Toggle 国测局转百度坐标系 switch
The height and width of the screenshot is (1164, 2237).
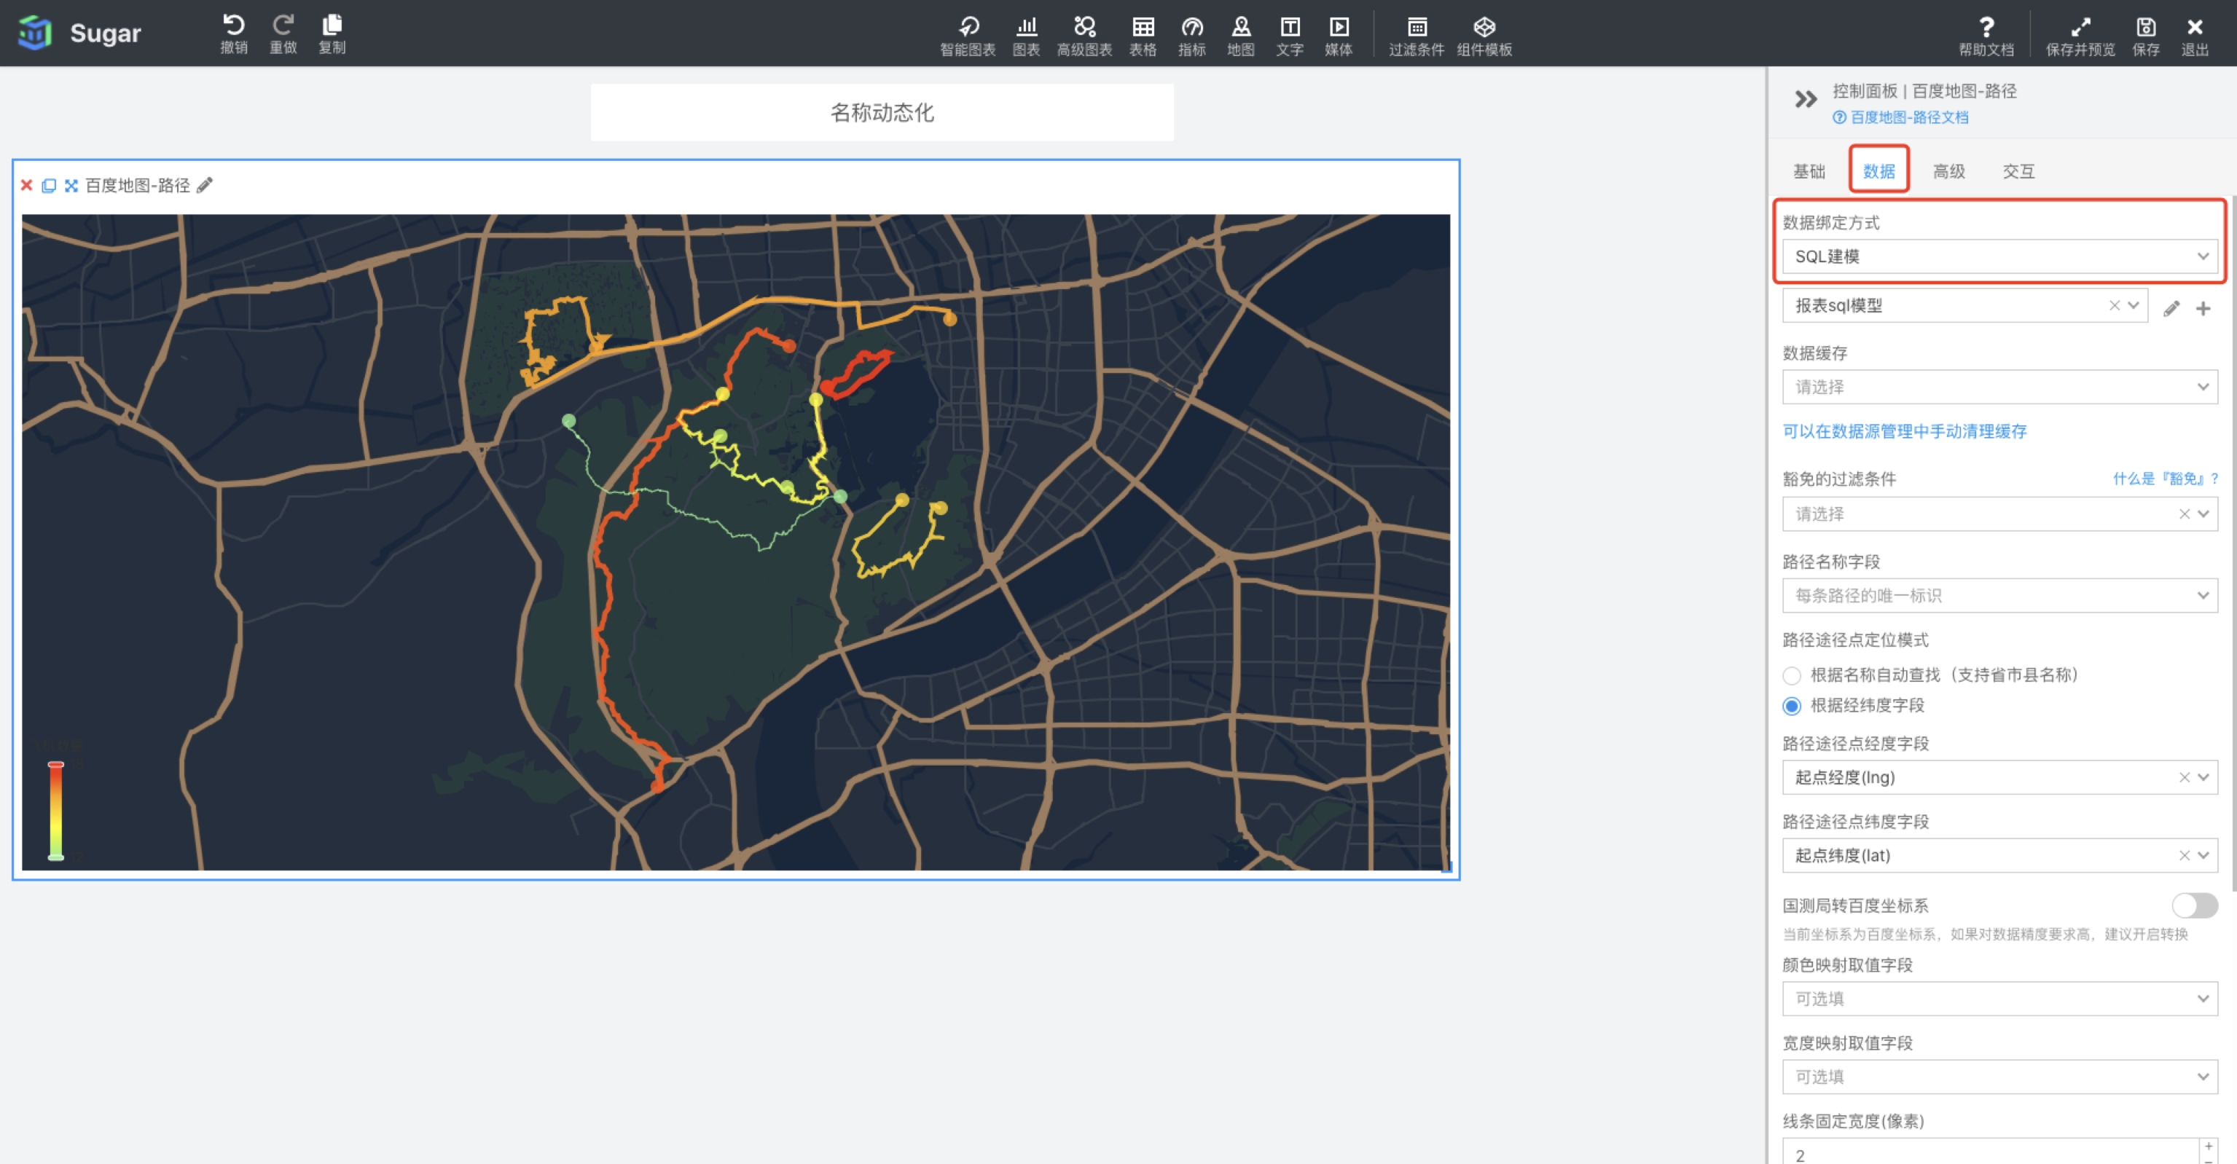click(2195, 905)
